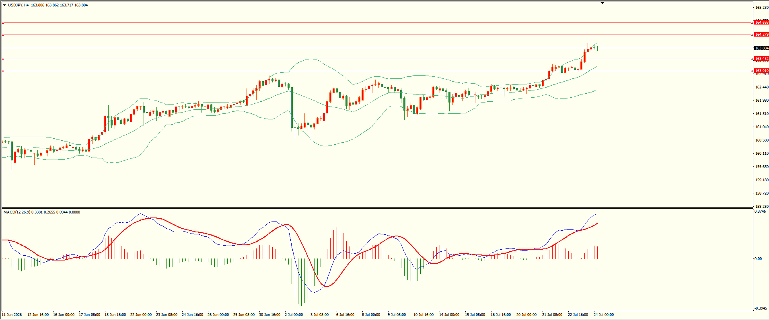Screen dimensions: 769x320
Task: Click the USDJPY,H4 chart title text
Action: 18,5
